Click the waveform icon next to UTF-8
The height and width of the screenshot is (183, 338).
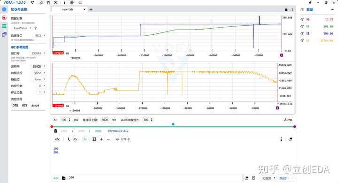tap(117, 139)
